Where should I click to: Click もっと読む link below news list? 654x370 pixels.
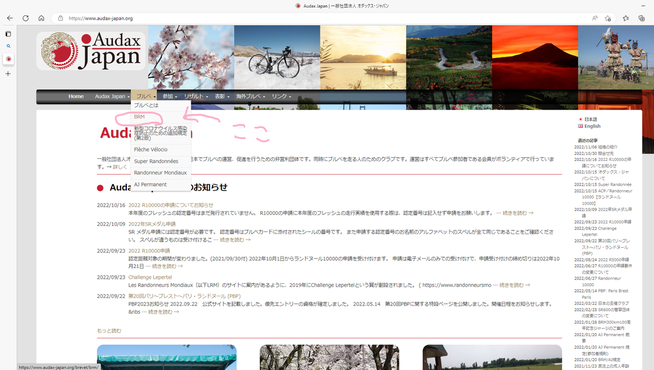click(x=109, y=331)
